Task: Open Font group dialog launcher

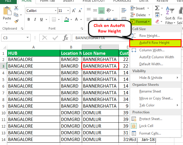Action: [82, 28]
